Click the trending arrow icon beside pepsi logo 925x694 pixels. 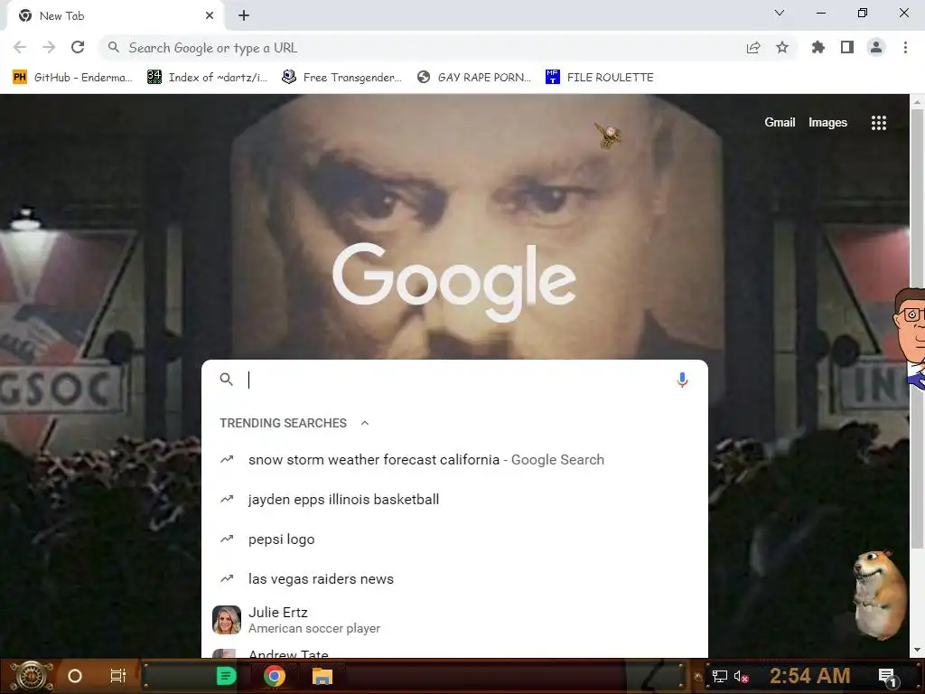(x=227, y=539)
